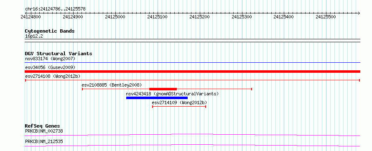The height and width of the screenshot is (151, 372).
Task: Click the esv2108885 (Bentley2008) label
Action: [x=112, y=85]
